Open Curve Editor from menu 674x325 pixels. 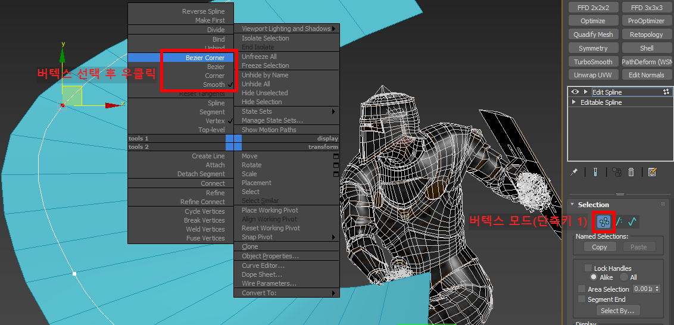pyautogui.click(x=287, y=265)
